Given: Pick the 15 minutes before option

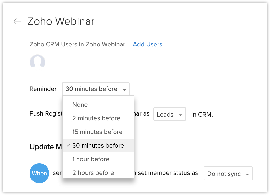Looking at the screenshot, I should pos(97,132).
